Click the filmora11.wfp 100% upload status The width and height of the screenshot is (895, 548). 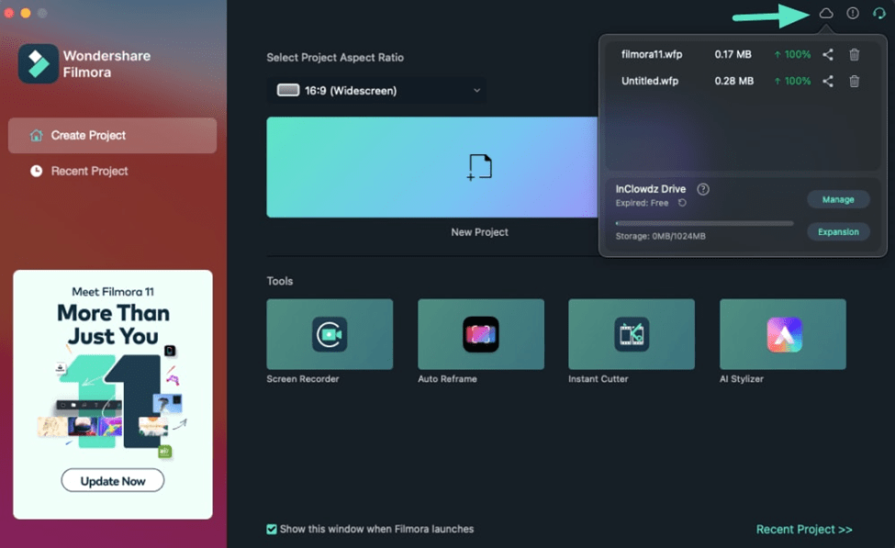click(792, 54)
